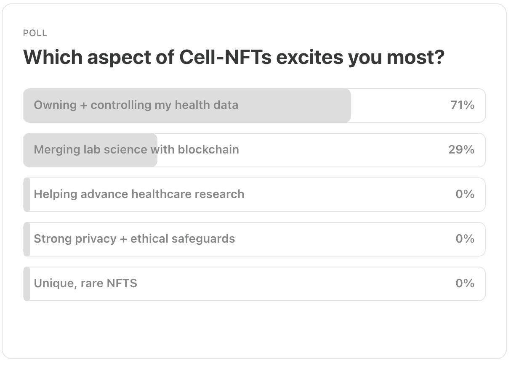Click the small gray stub on healthcare research bar
The image size is (511, 365).
click(x=27, y=195)
